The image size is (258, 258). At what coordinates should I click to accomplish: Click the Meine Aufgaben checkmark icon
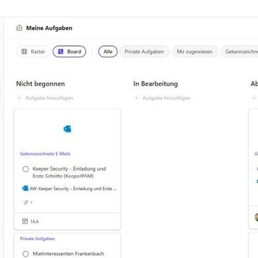[x=19, y=28]
